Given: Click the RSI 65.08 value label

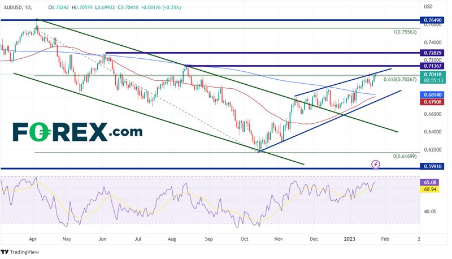Looking at the screenshot, I should (429, 182).
